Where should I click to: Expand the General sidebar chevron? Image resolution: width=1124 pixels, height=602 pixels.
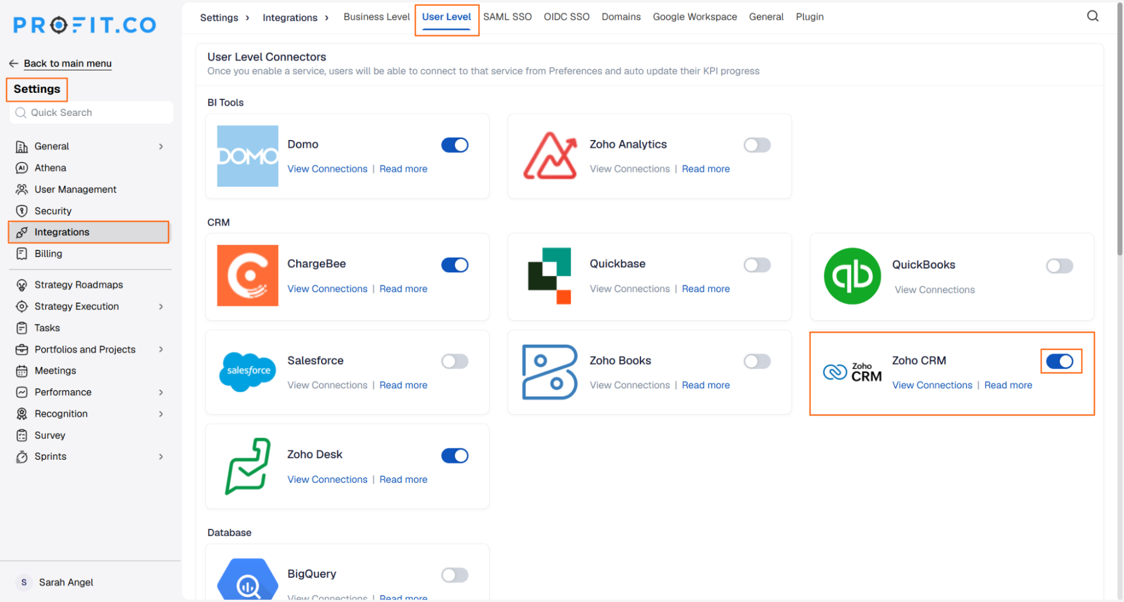tap(161, 146)
